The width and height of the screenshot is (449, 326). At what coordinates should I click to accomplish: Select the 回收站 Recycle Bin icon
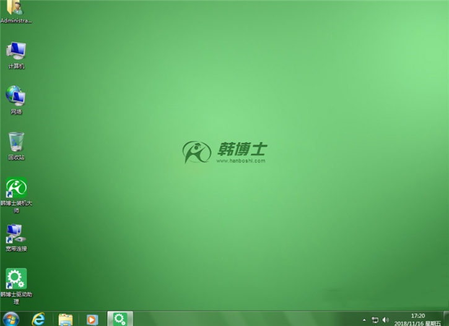pos(16,144)
